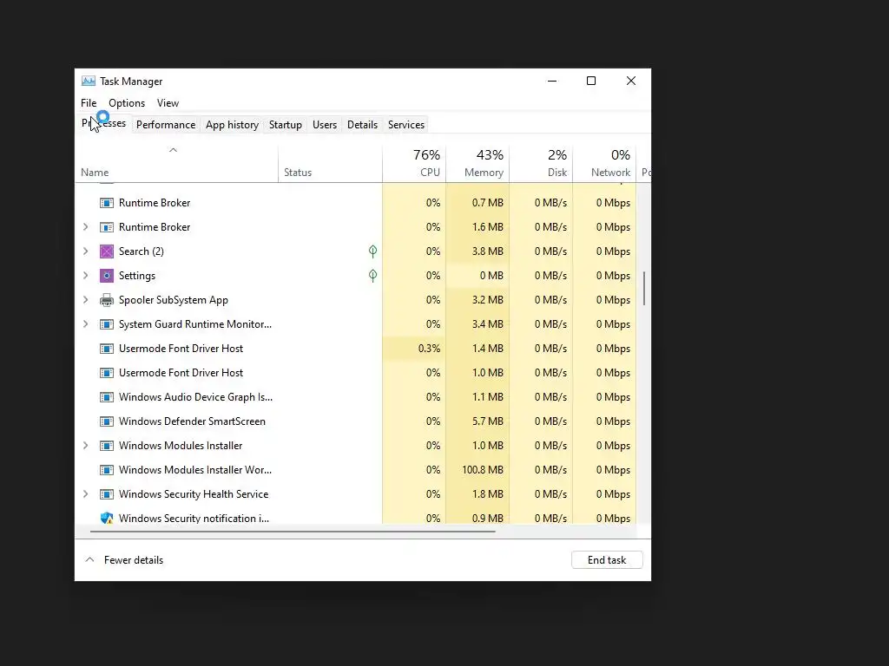Click the Windows Audio Device Graph icon
This screenshot has width=889, height=666.
click(107, 397)
